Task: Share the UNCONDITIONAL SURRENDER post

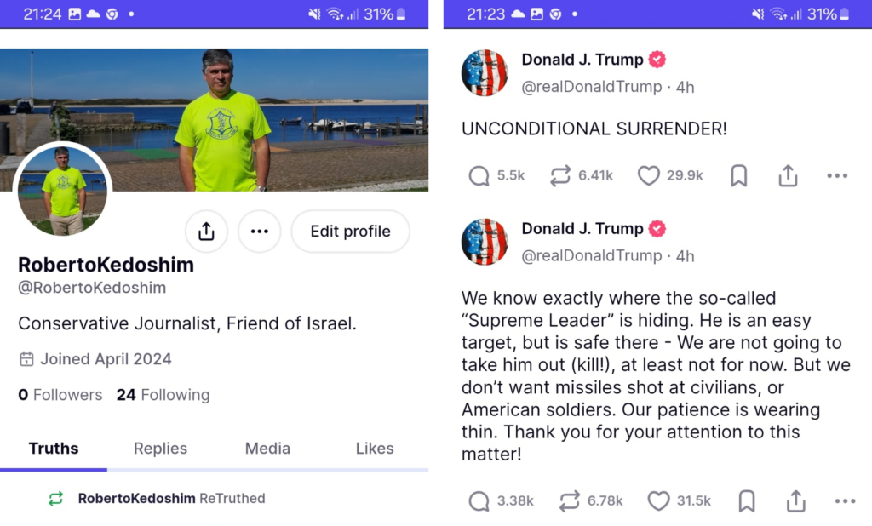Action: [x=789, y=176]
